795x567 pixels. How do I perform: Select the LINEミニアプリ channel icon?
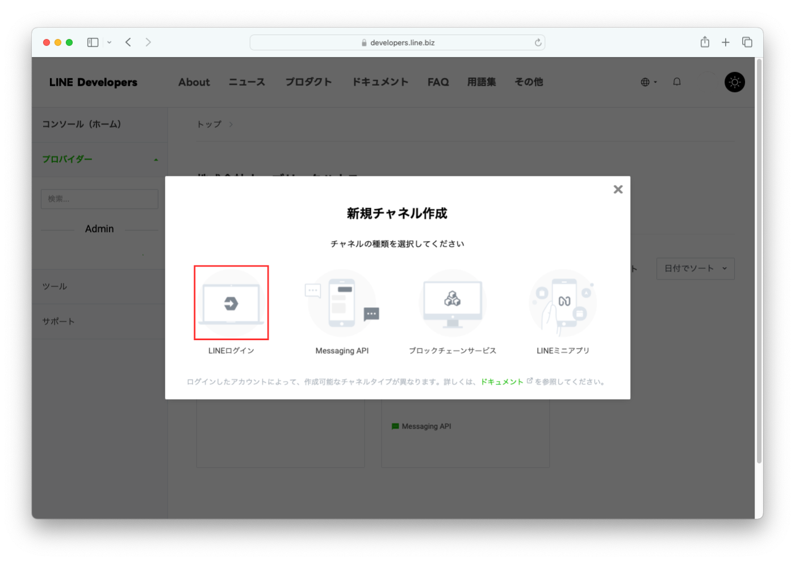pos(563,303)
